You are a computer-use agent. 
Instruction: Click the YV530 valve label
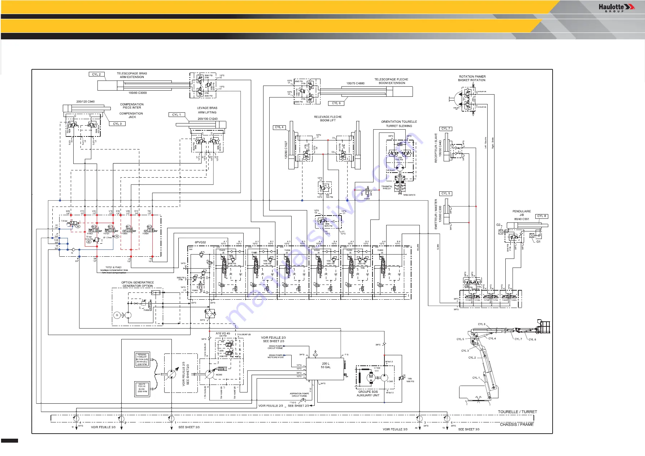click(287, 250)
